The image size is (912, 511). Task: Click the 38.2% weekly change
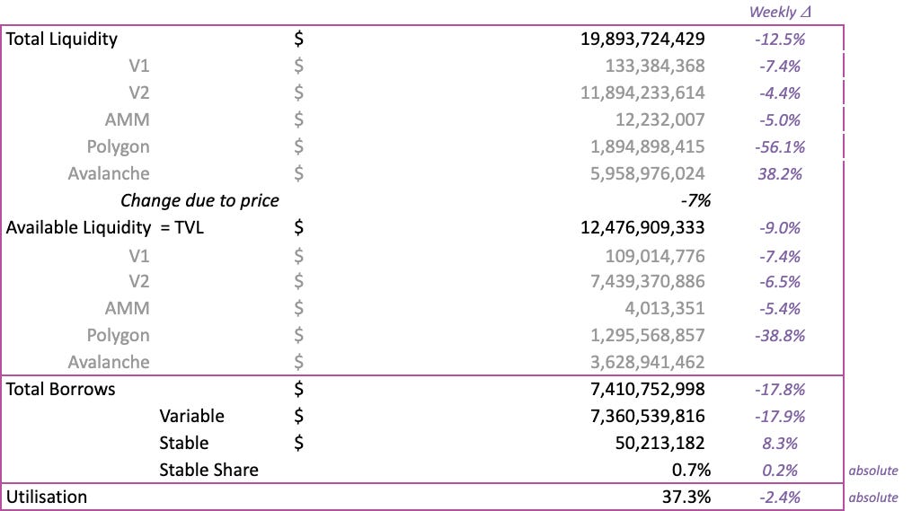click(780, 174)
